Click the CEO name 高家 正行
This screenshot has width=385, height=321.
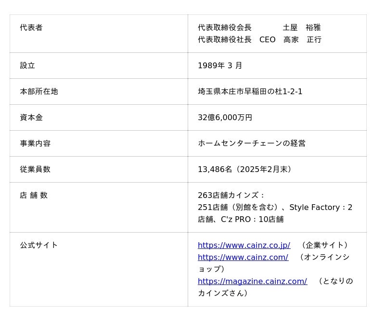tap(302, 39)
